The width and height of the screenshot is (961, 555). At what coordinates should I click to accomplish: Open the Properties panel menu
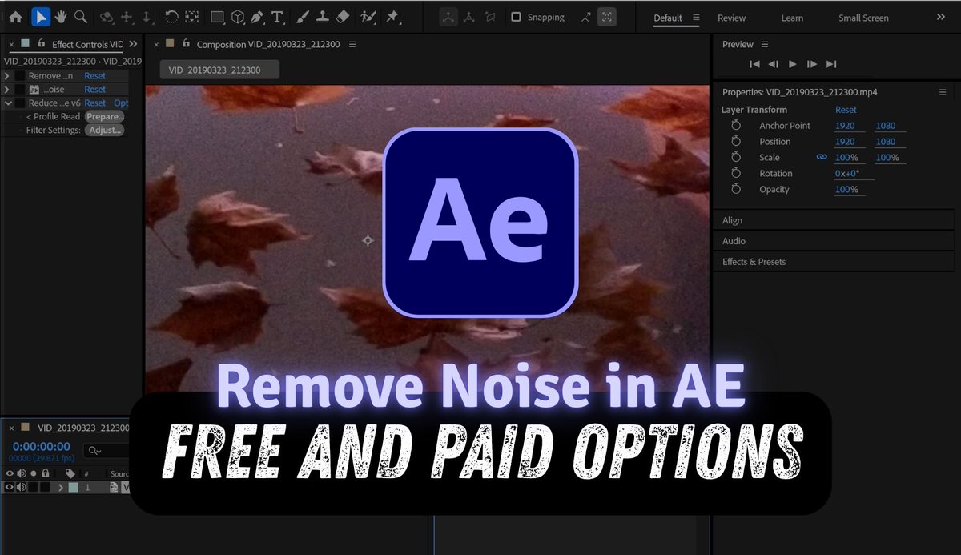[943, 92]
